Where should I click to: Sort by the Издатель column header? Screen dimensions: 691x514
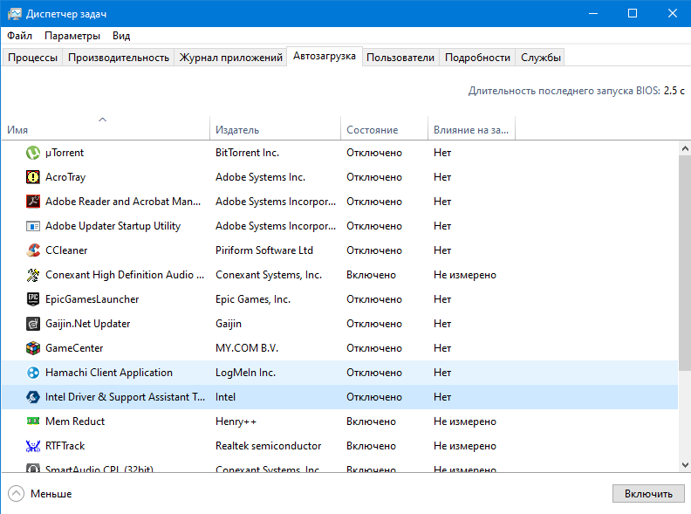pos(275,127)
